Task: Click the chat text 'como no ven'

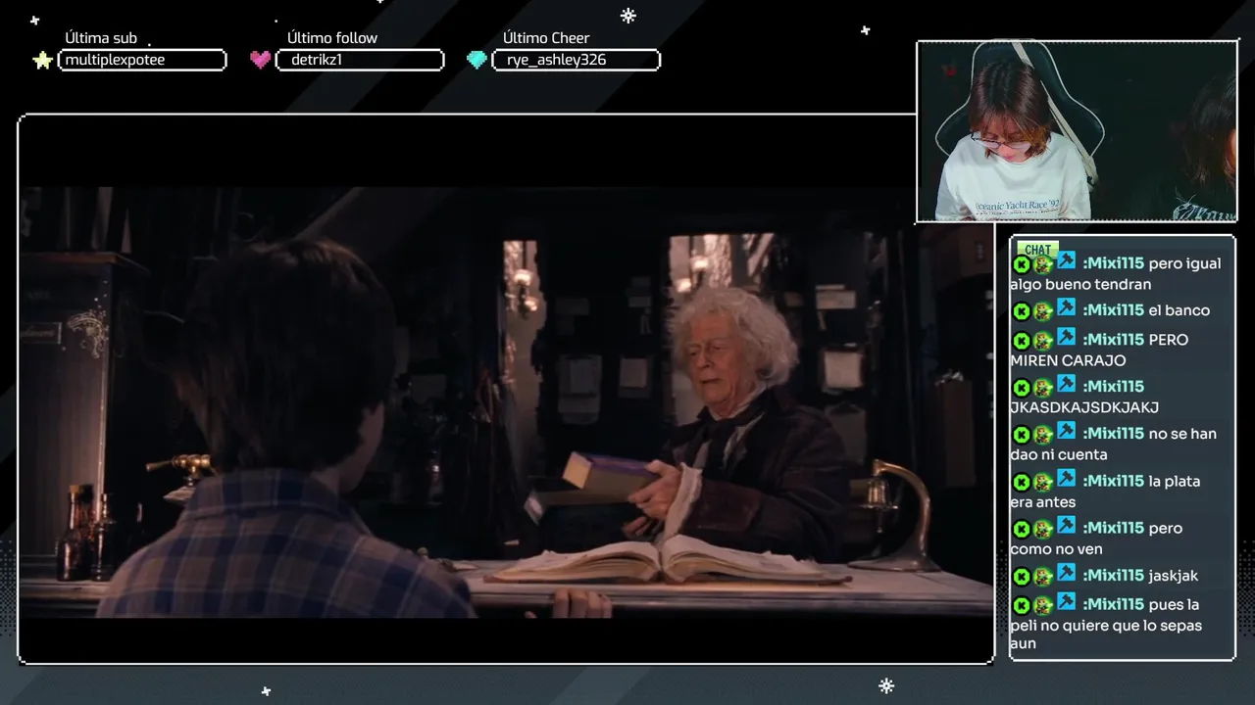Action: [x=1056, y=550]
